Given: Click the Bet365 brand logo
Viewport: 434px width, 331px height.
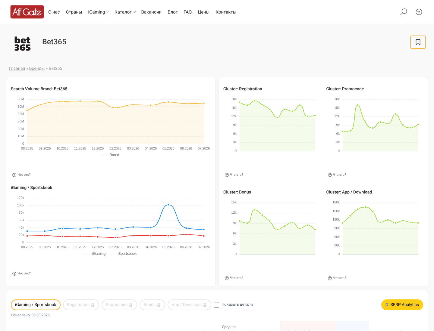Looking at the screenshot, I should [23, 44].
